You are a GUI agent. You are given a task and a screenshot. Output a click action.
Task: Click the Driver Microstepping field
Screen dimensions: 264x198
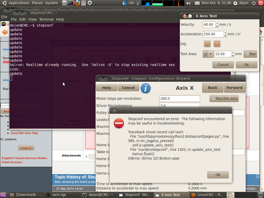[x=180, y=105]
